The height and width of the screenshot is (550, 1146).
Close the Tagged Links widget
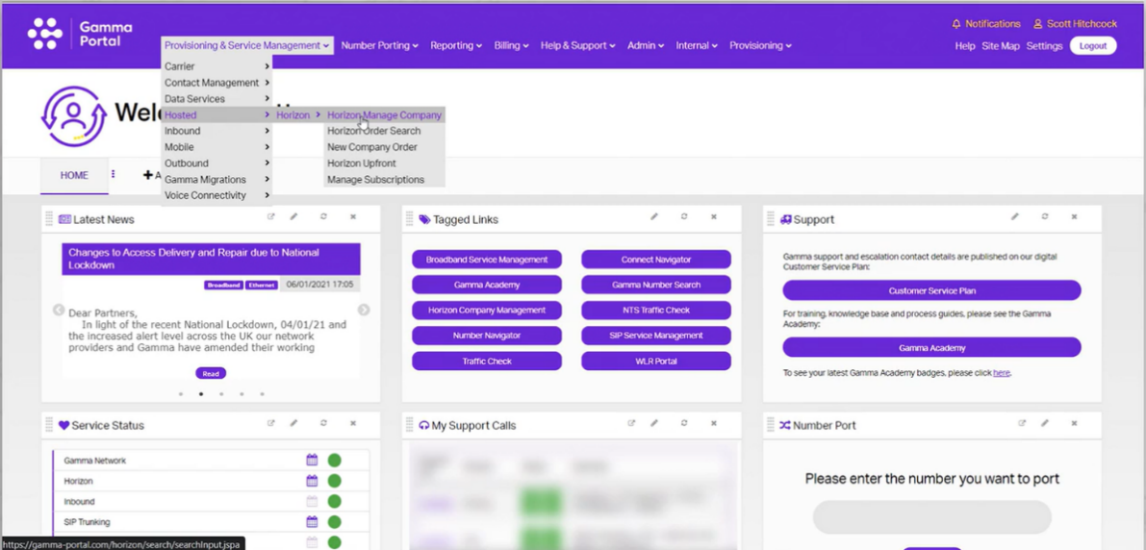(714, 217)
